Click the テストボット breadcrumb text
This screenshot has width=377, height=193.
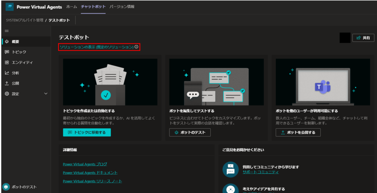pyautogui.click(x=59, y=20)
